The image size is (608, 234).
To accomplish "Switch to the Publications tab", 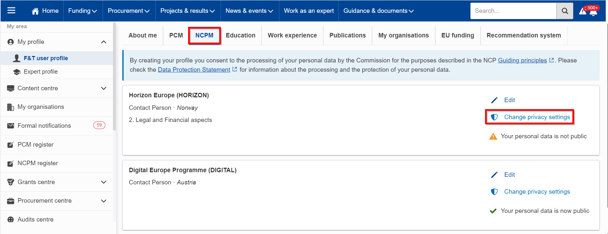I will [348, 36].
